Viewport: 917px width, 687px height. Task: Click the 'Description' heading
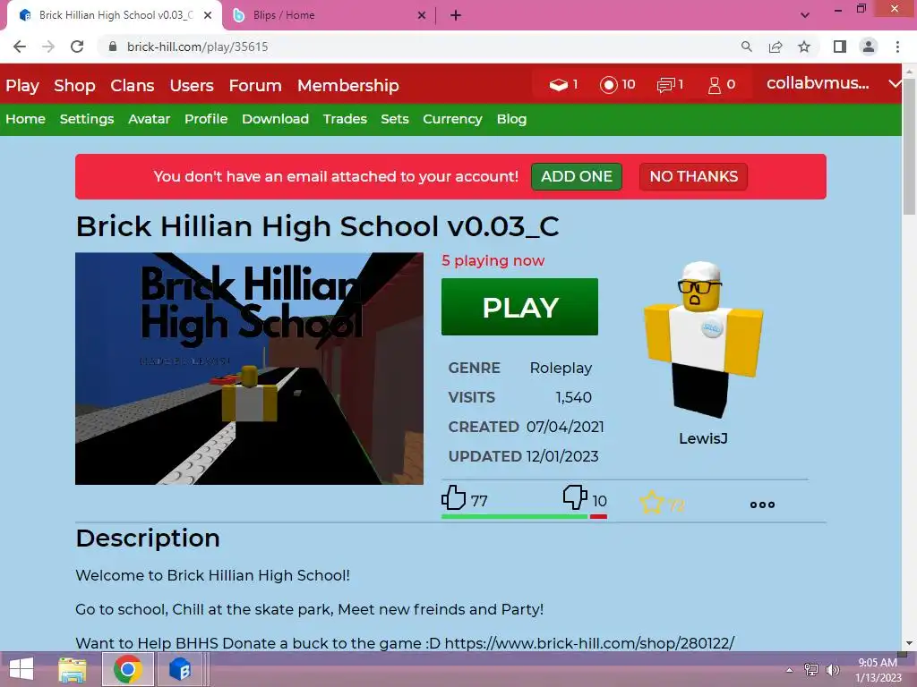point(148,538)
